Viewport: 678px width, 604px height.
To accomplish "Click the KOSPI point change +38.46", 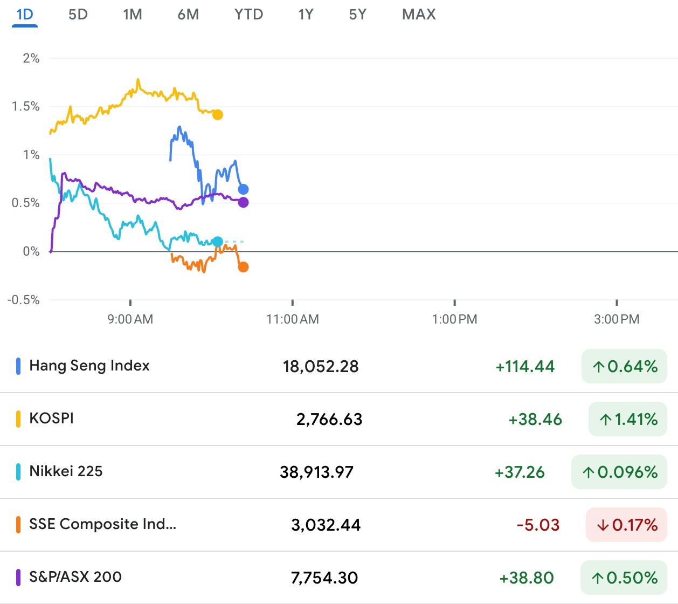I will click(535, 420).
